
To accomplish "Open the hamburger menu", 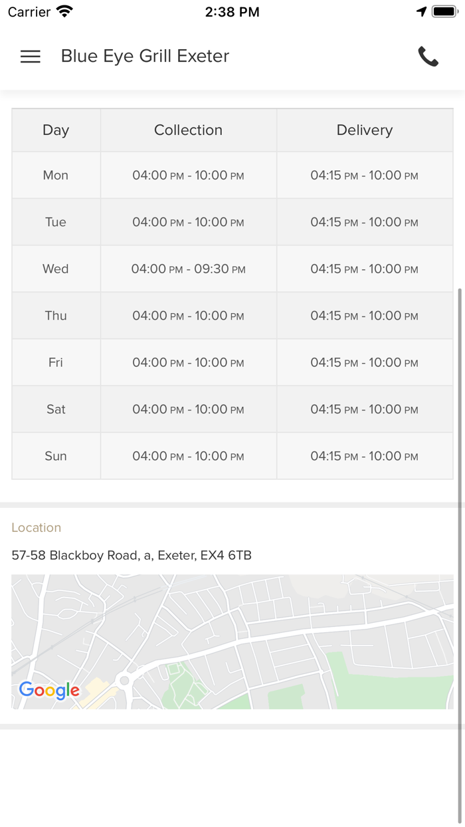I will [x=31, y=57].
